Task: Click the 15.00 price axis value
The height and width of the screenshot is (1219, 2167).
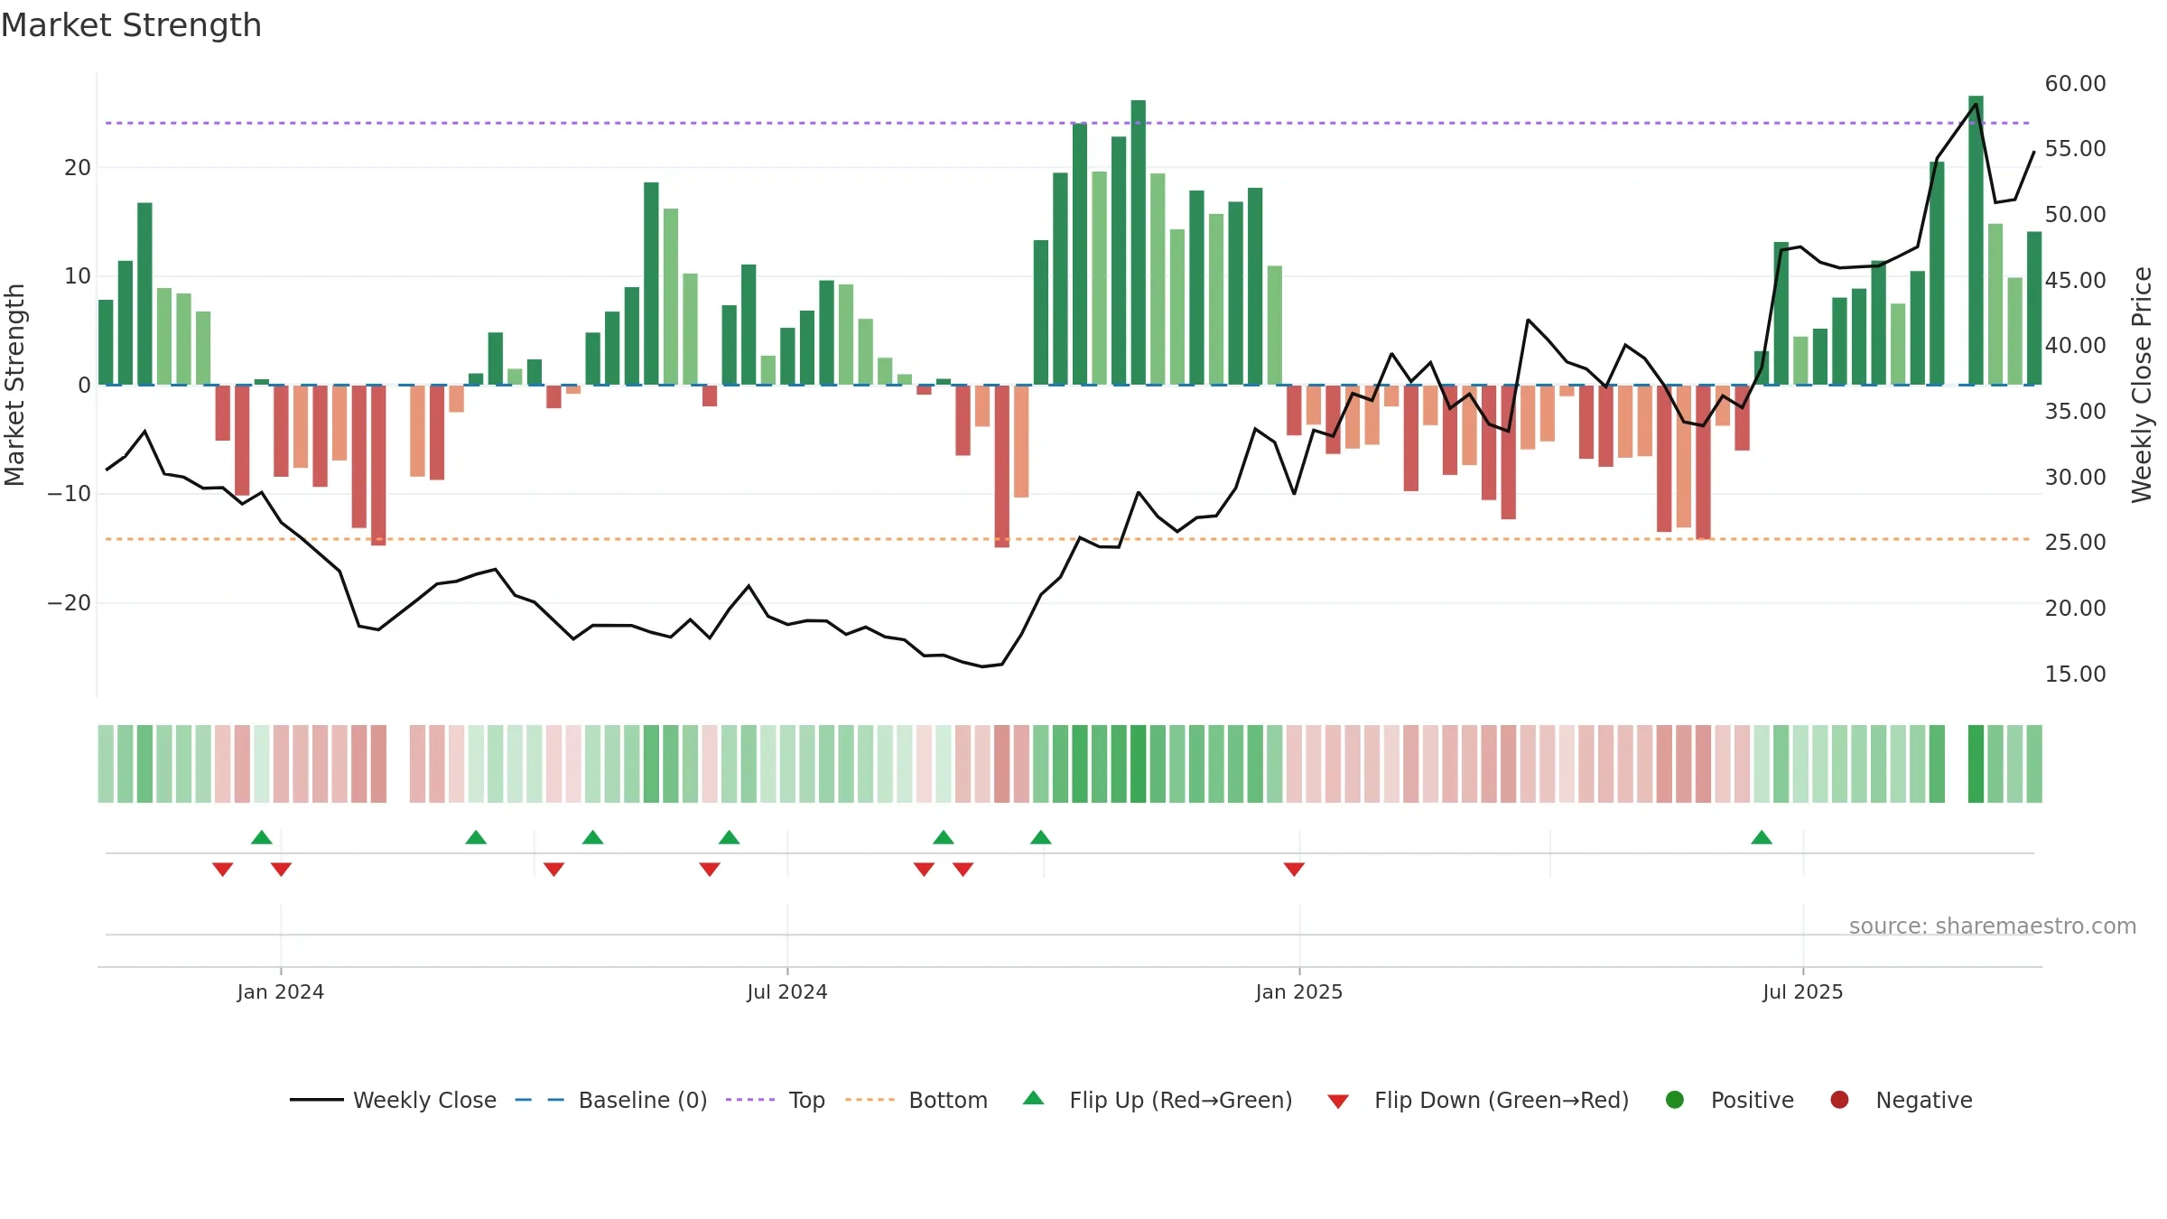Action: click(x=2075, y=674)
